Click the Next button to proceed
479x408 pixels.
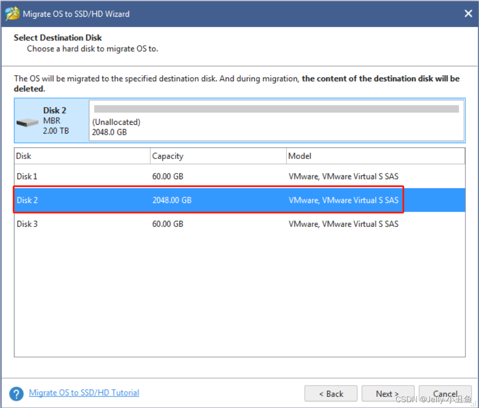(x=388, y=394)
